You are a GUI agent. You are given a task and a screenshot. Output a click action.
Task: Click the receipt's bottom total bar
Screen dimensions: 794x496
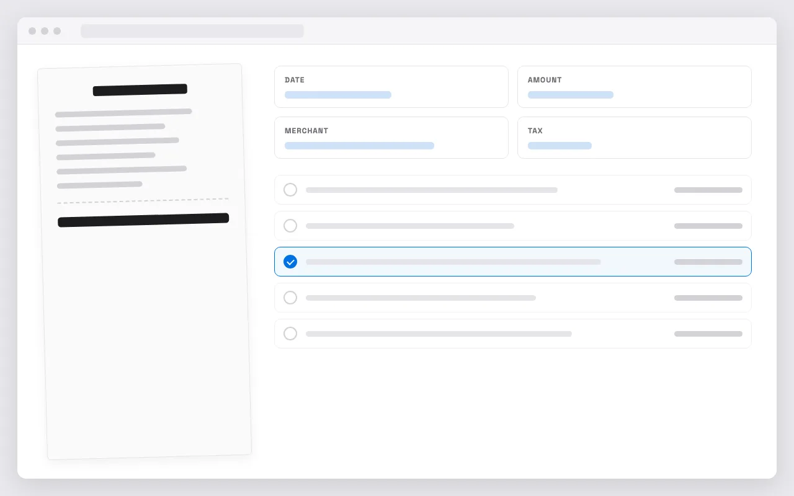click(143, 220)
